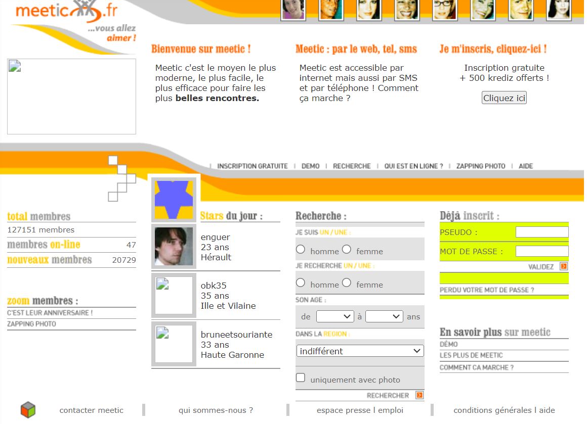The image size is (587, 424).
Task: Open enguer's profile photo
Action: coord(174,247)
